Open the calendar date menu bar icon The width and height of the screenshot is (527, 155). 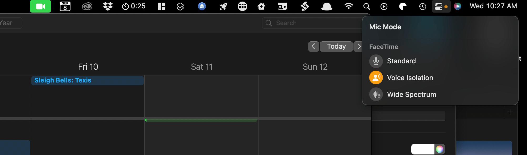(x=65, y=6)
